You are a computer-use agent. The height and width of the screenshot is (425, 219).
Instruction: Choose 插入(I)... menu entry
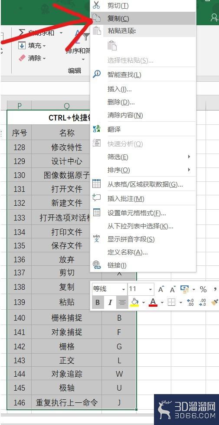pos(143,89)
